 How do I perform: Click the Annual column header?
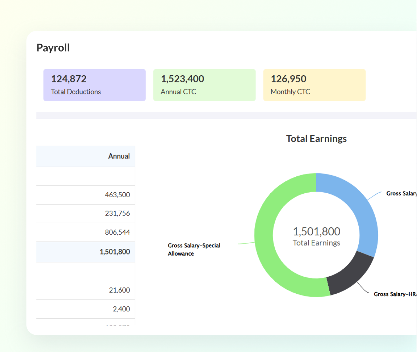[x=86, y=156]
